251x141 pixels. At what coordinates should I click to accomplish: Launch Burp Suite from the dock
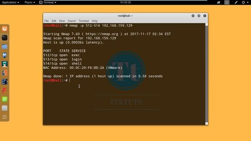coord(4,73)
